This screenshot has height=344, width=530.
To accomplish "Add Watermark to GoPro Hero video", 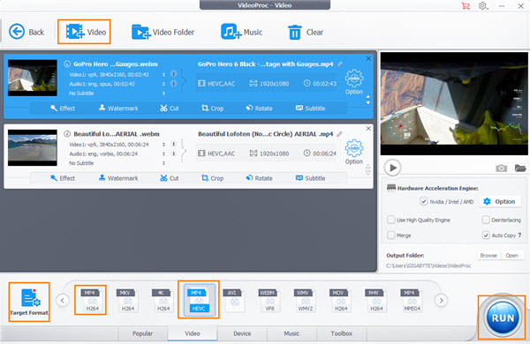I will click(x=118, y=108).
